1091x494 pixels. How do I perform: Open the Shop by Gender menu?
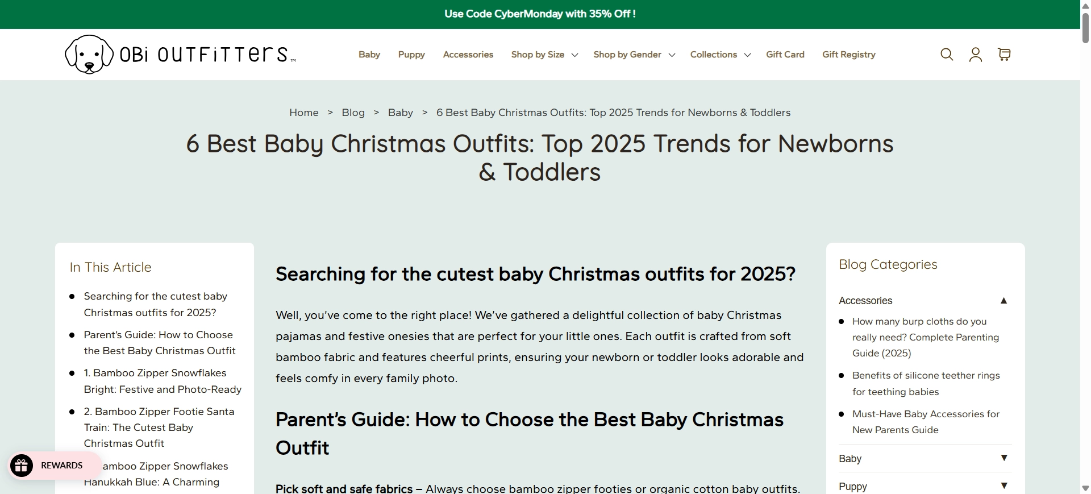pyautogui.click(x=634, y=55)
